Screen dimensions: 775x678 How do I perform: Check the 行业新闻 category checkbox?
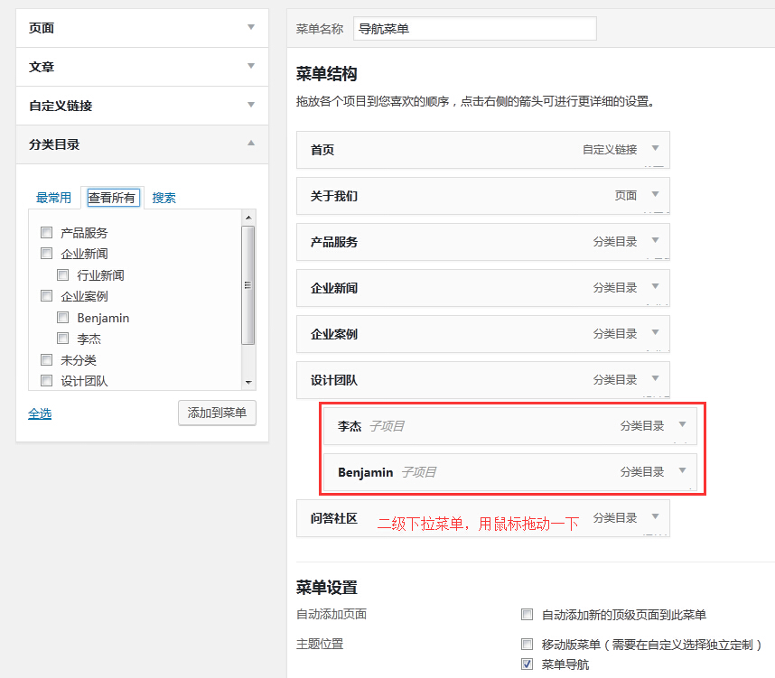pyautogui.click(x=63, y=275)
